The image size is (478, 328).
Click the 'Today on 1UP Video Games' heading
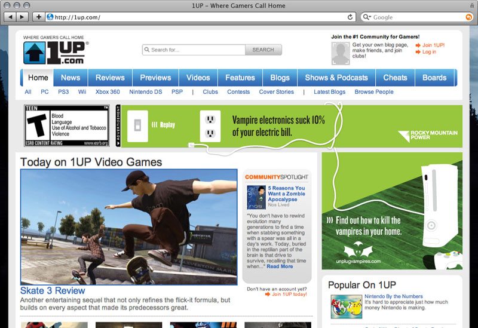click(x=91, y=162)
